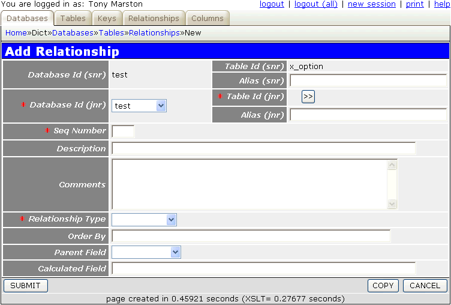Viewport: 451px width, 305px height.
Task: Open the Database Id (jnr) dropdown
Action: pyautogui.click(x=139, y=106)
